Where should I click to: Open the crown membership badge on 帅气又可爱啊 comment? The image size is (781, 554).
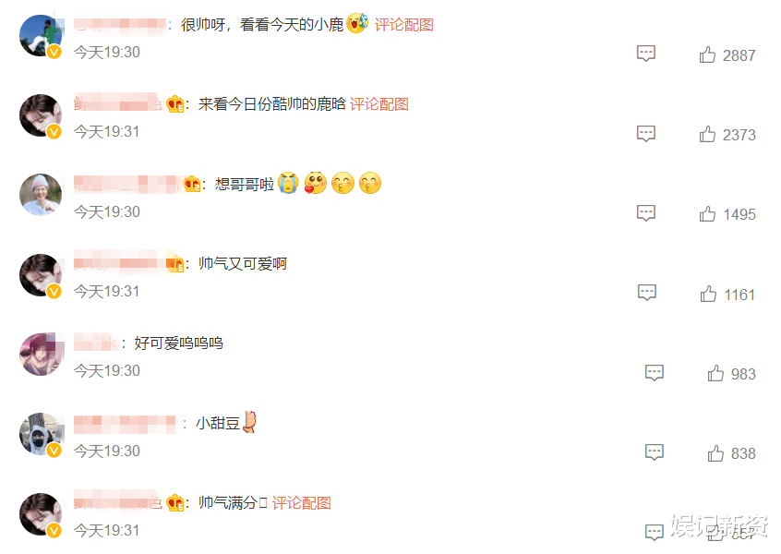pyautogui.click(x=175, y=263)
